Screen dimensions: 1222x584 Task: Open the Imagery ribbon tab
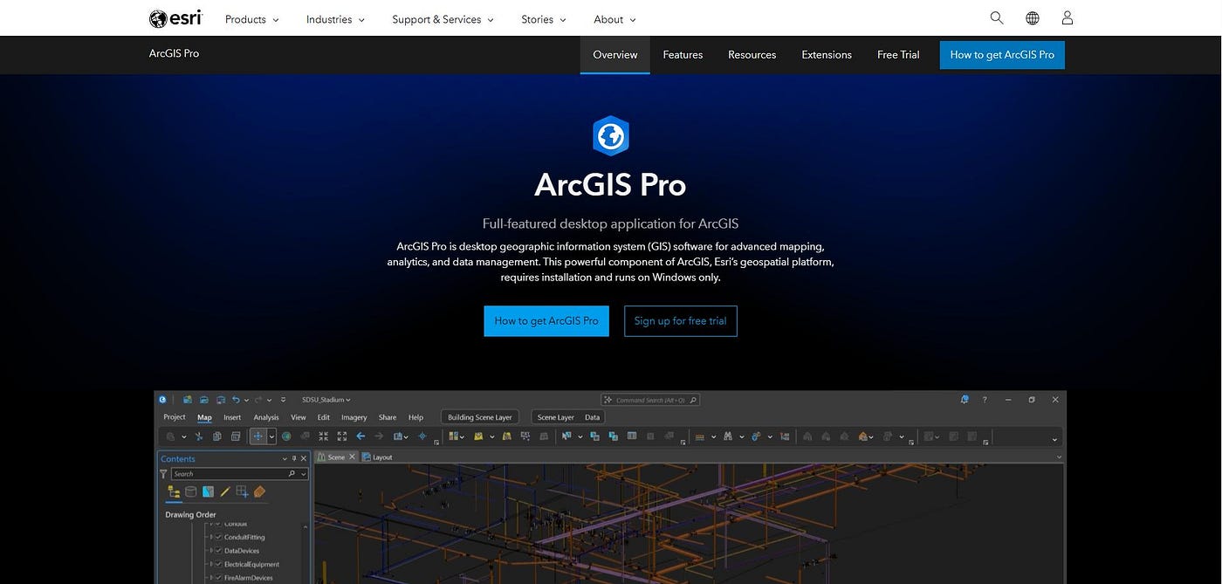pyautogui.click(x=354, y=417)
